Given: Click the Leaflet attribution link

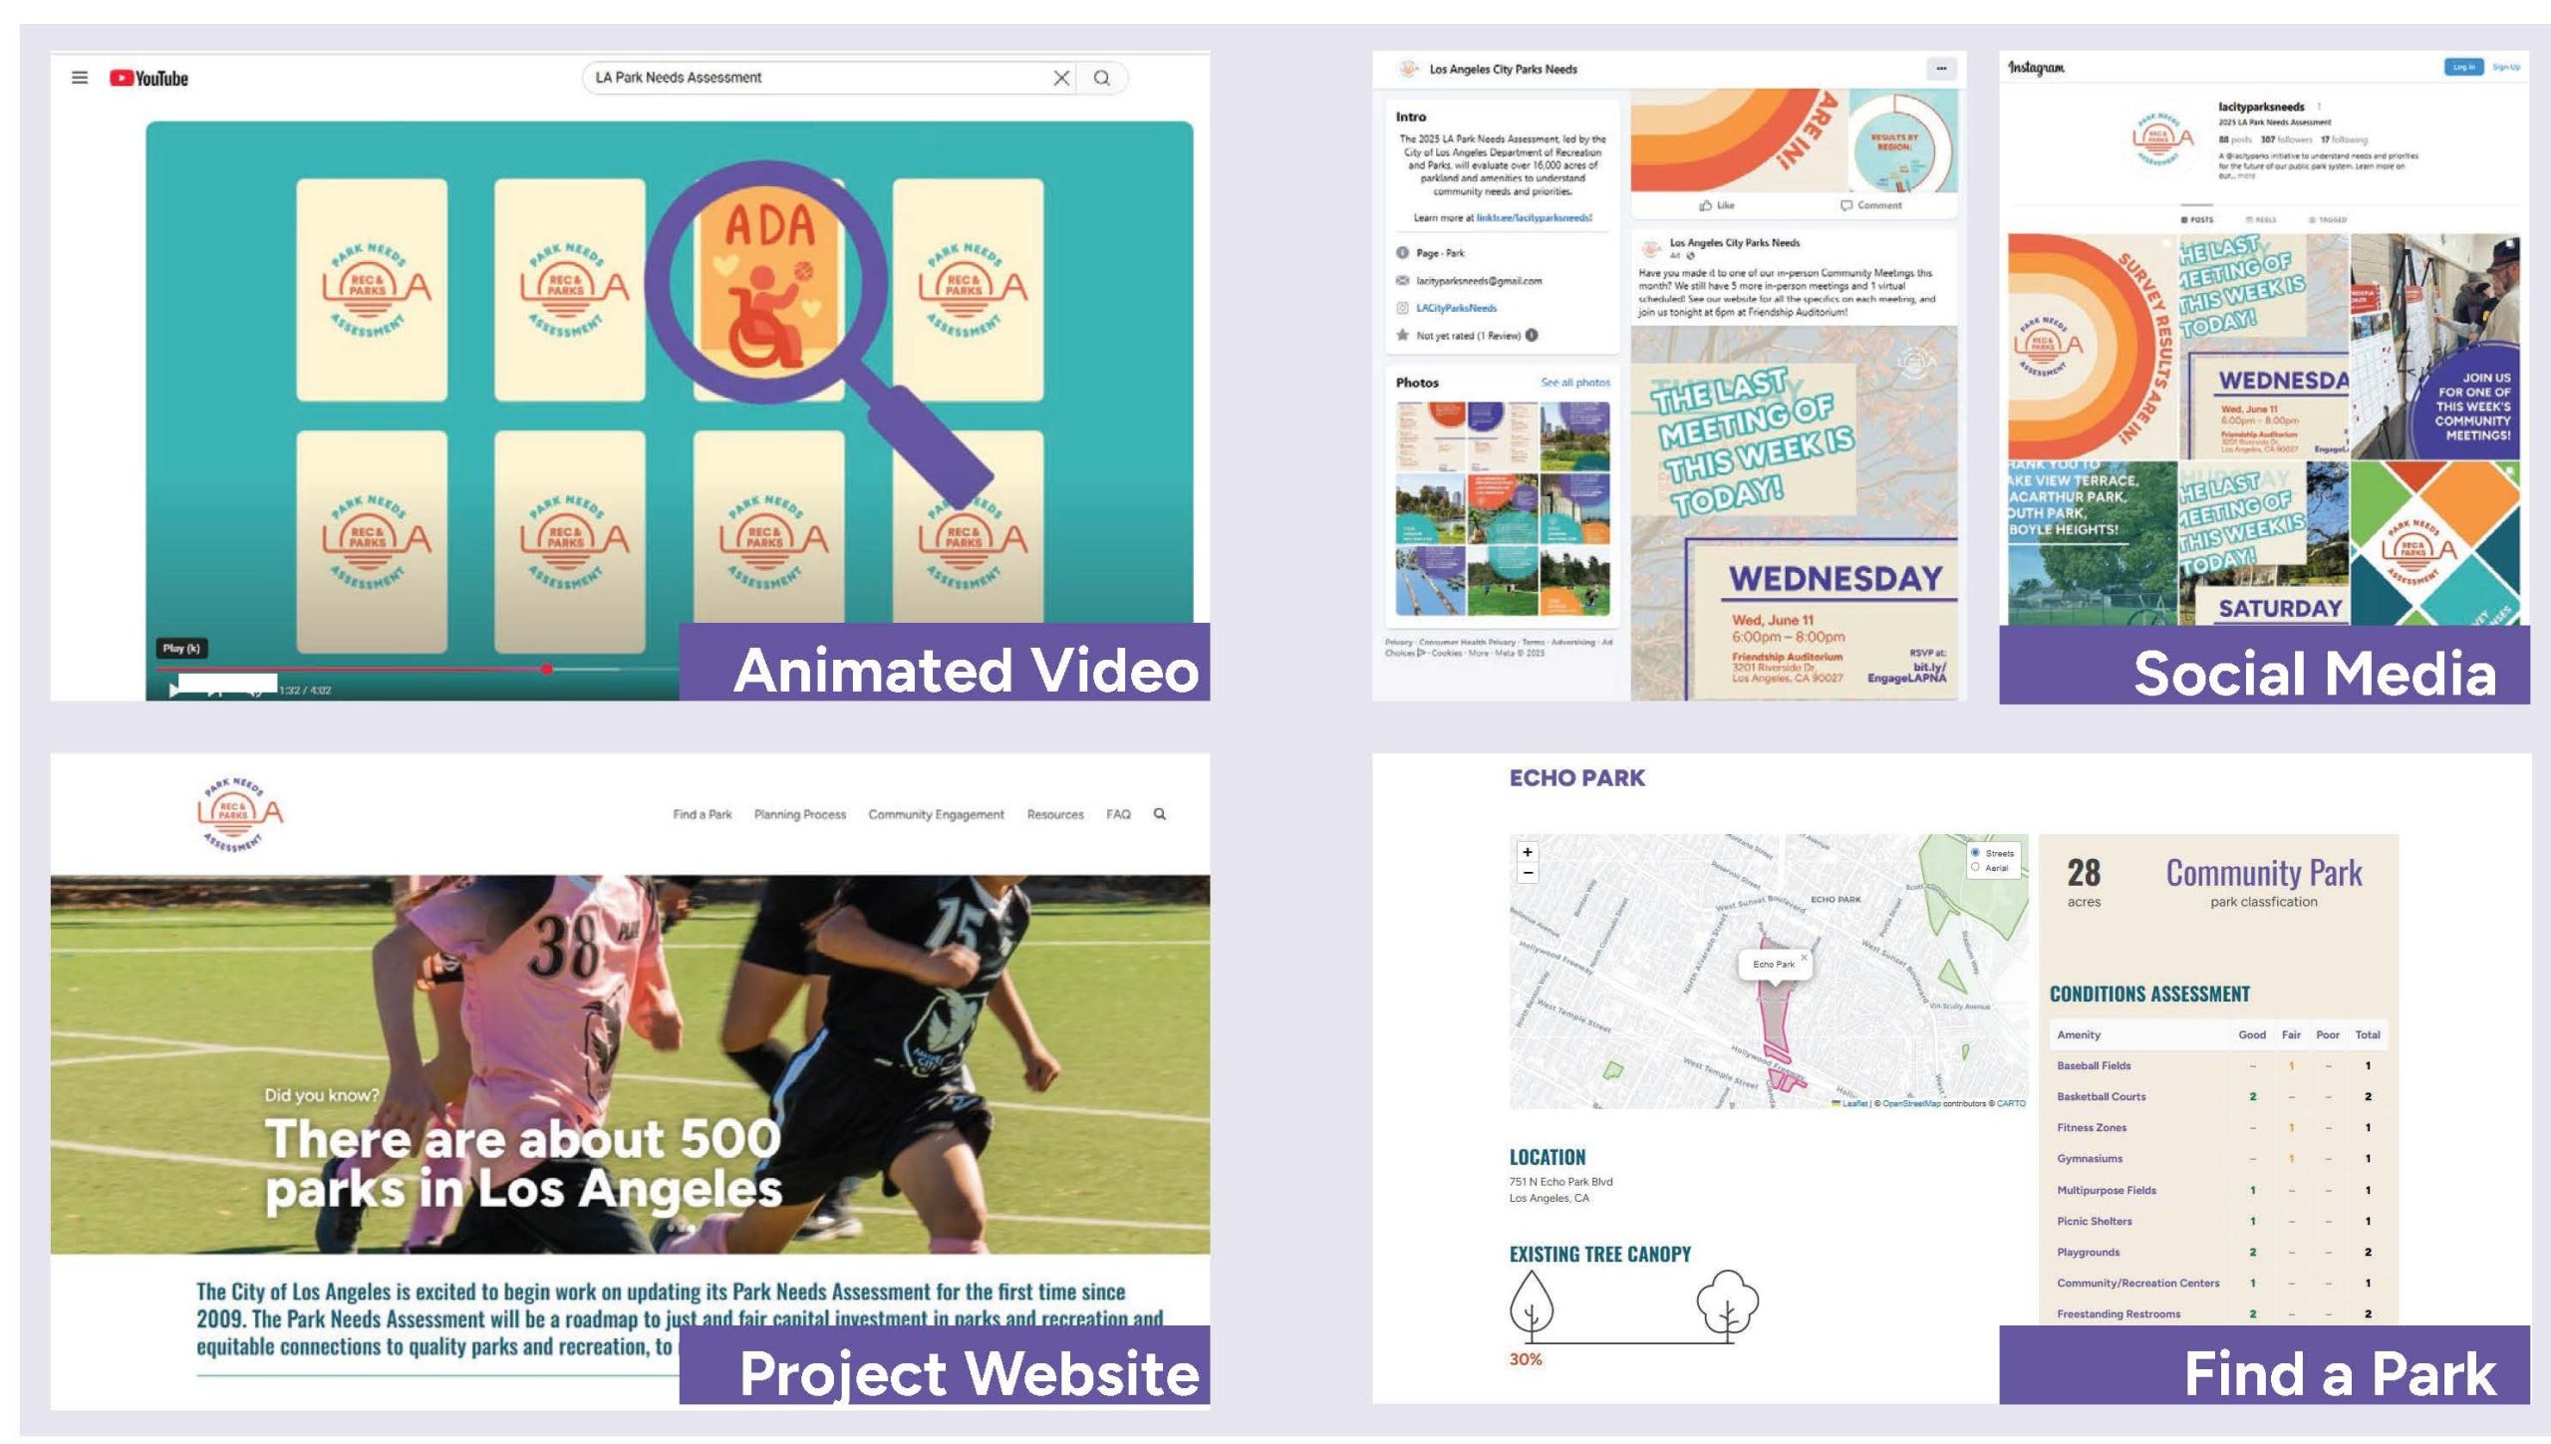Looking at the screenshot, I should (1853, 1103).
